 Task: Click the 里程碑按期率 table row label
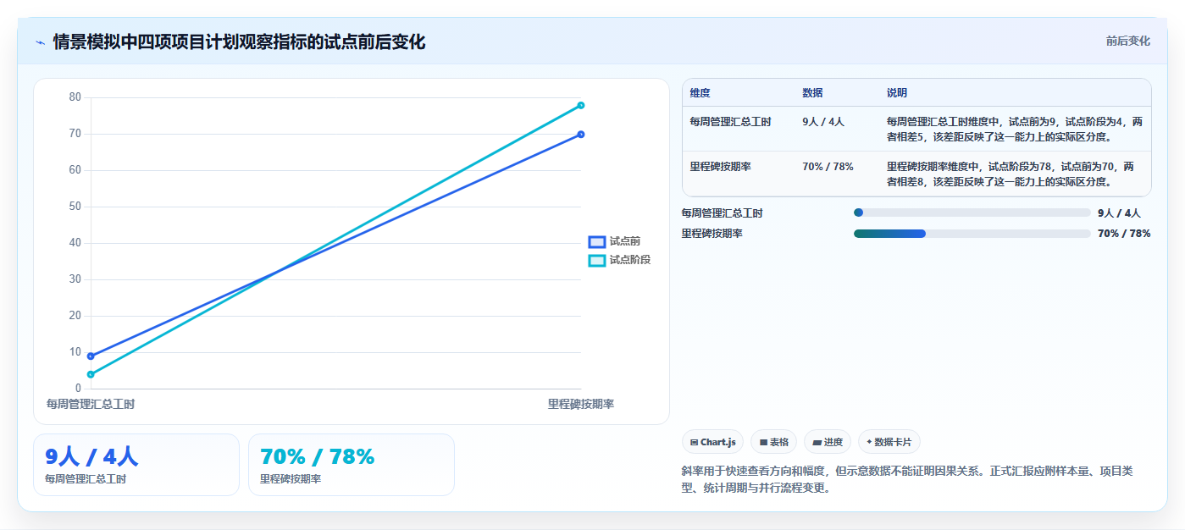[720, 167]
